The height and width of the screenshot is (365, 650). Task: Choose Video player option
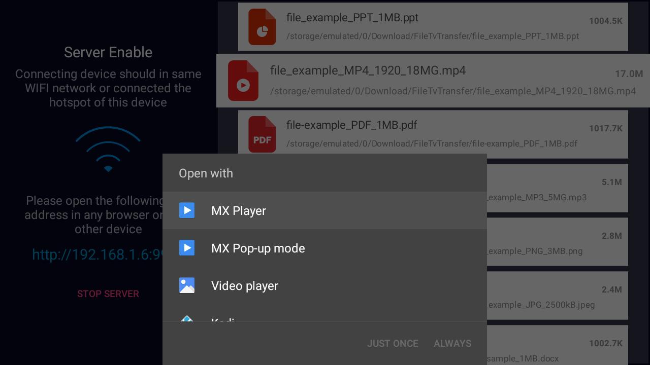[x=324, y=285]
